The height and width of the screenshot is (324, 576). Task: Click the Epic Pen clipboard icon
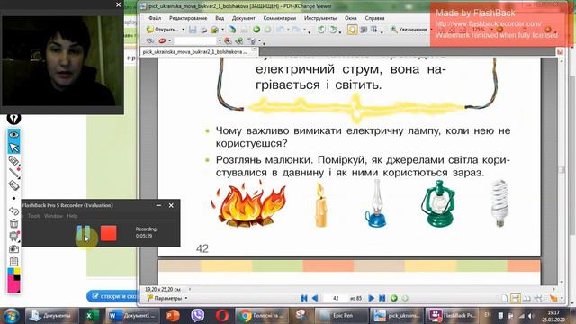pos(14,262)
